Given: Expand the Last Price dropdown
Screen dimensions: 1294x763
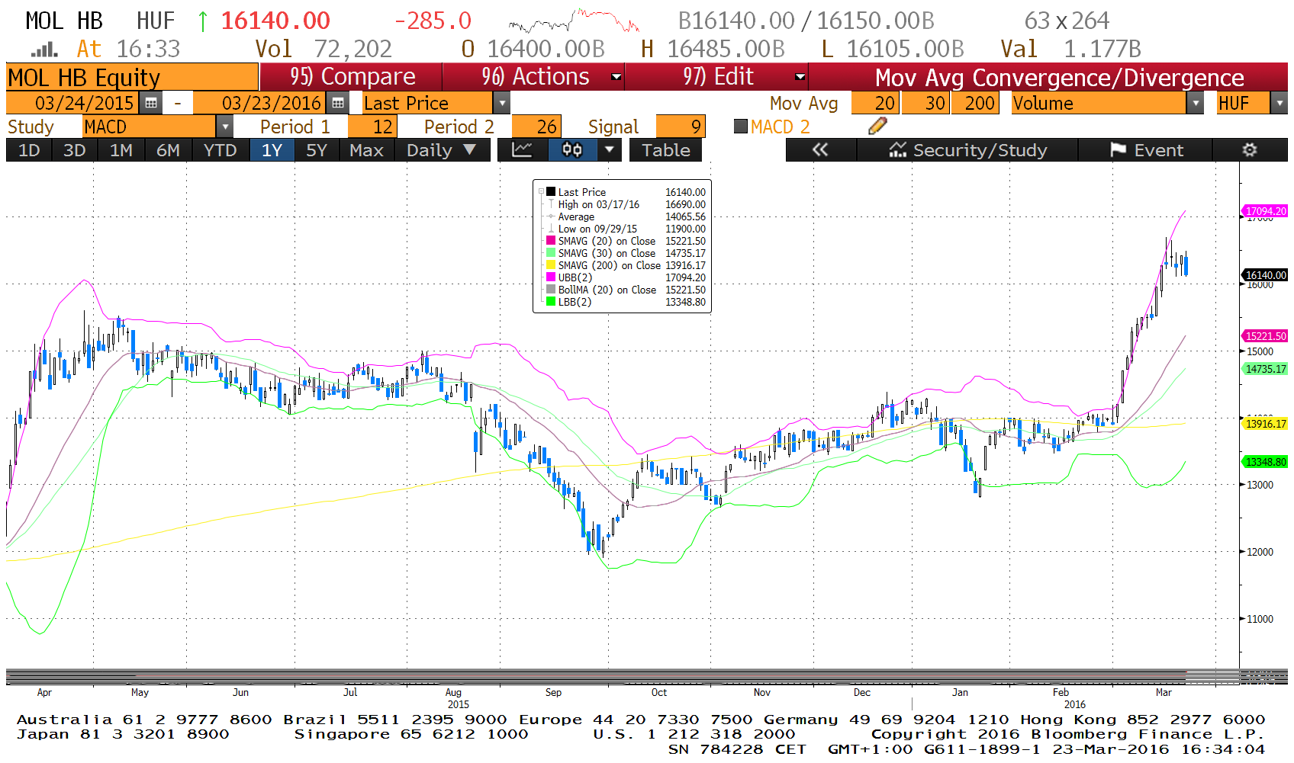Looking at the screenshot, I should click(x=501, y=103).
